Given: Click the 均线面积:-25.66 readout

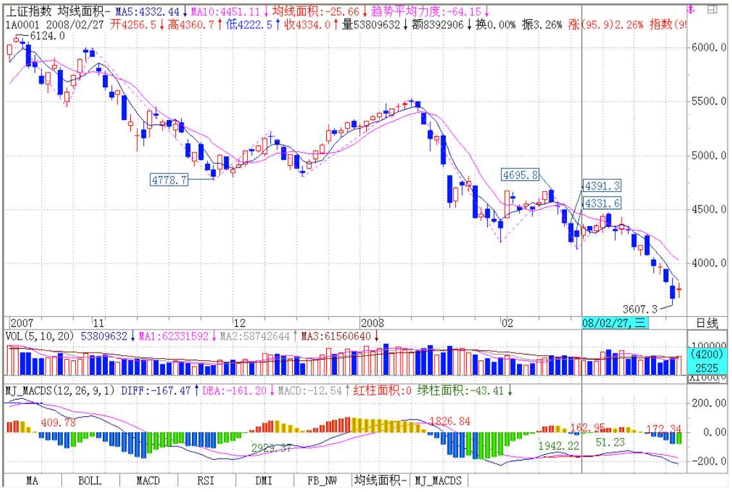Looking at the screenshot, I should [x=316, y=12].
